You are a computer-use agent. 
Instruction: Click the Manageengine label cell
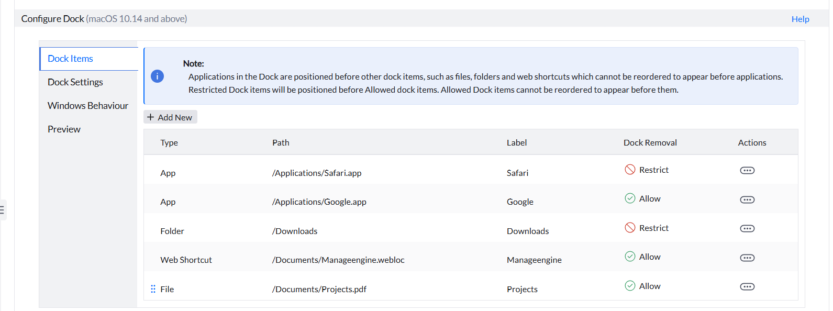534,260
